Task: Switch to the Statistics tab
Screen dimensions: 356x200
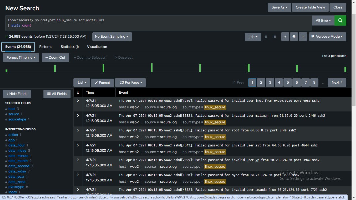Action: coord(69,47)
